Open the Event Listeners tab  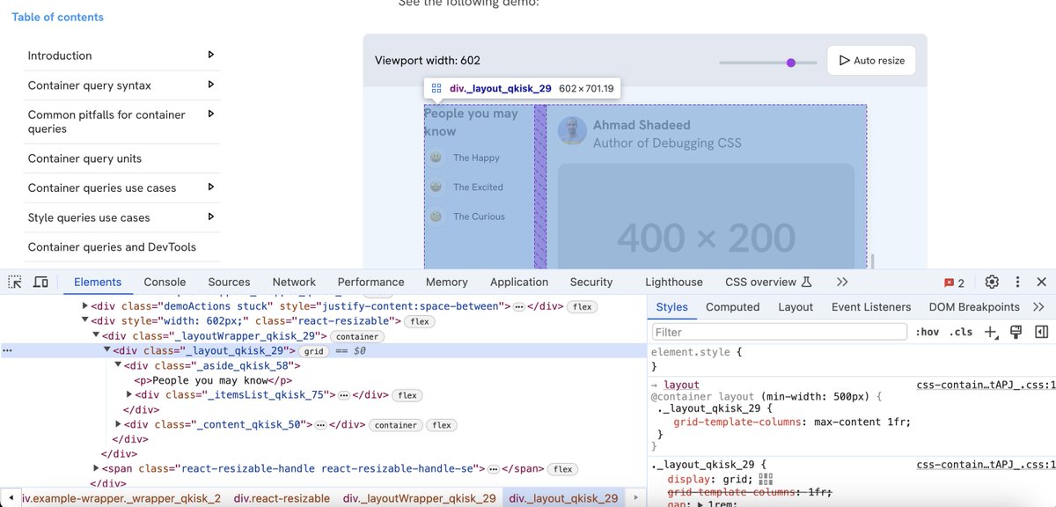click(x=871, y=307)
